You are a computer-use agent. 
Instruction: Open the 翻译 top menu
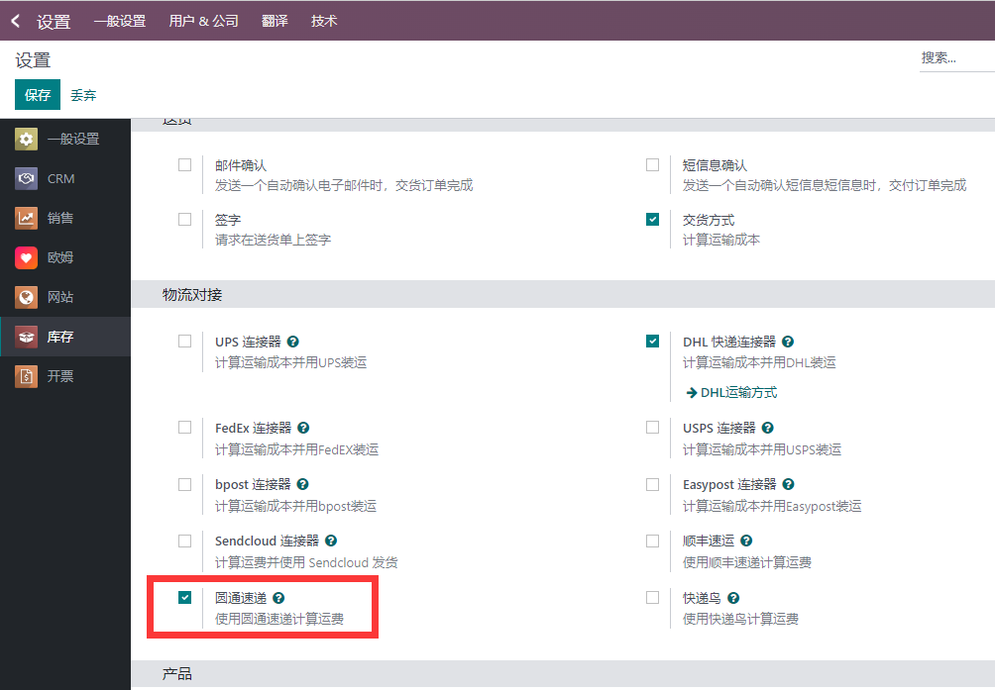point(275,21)
